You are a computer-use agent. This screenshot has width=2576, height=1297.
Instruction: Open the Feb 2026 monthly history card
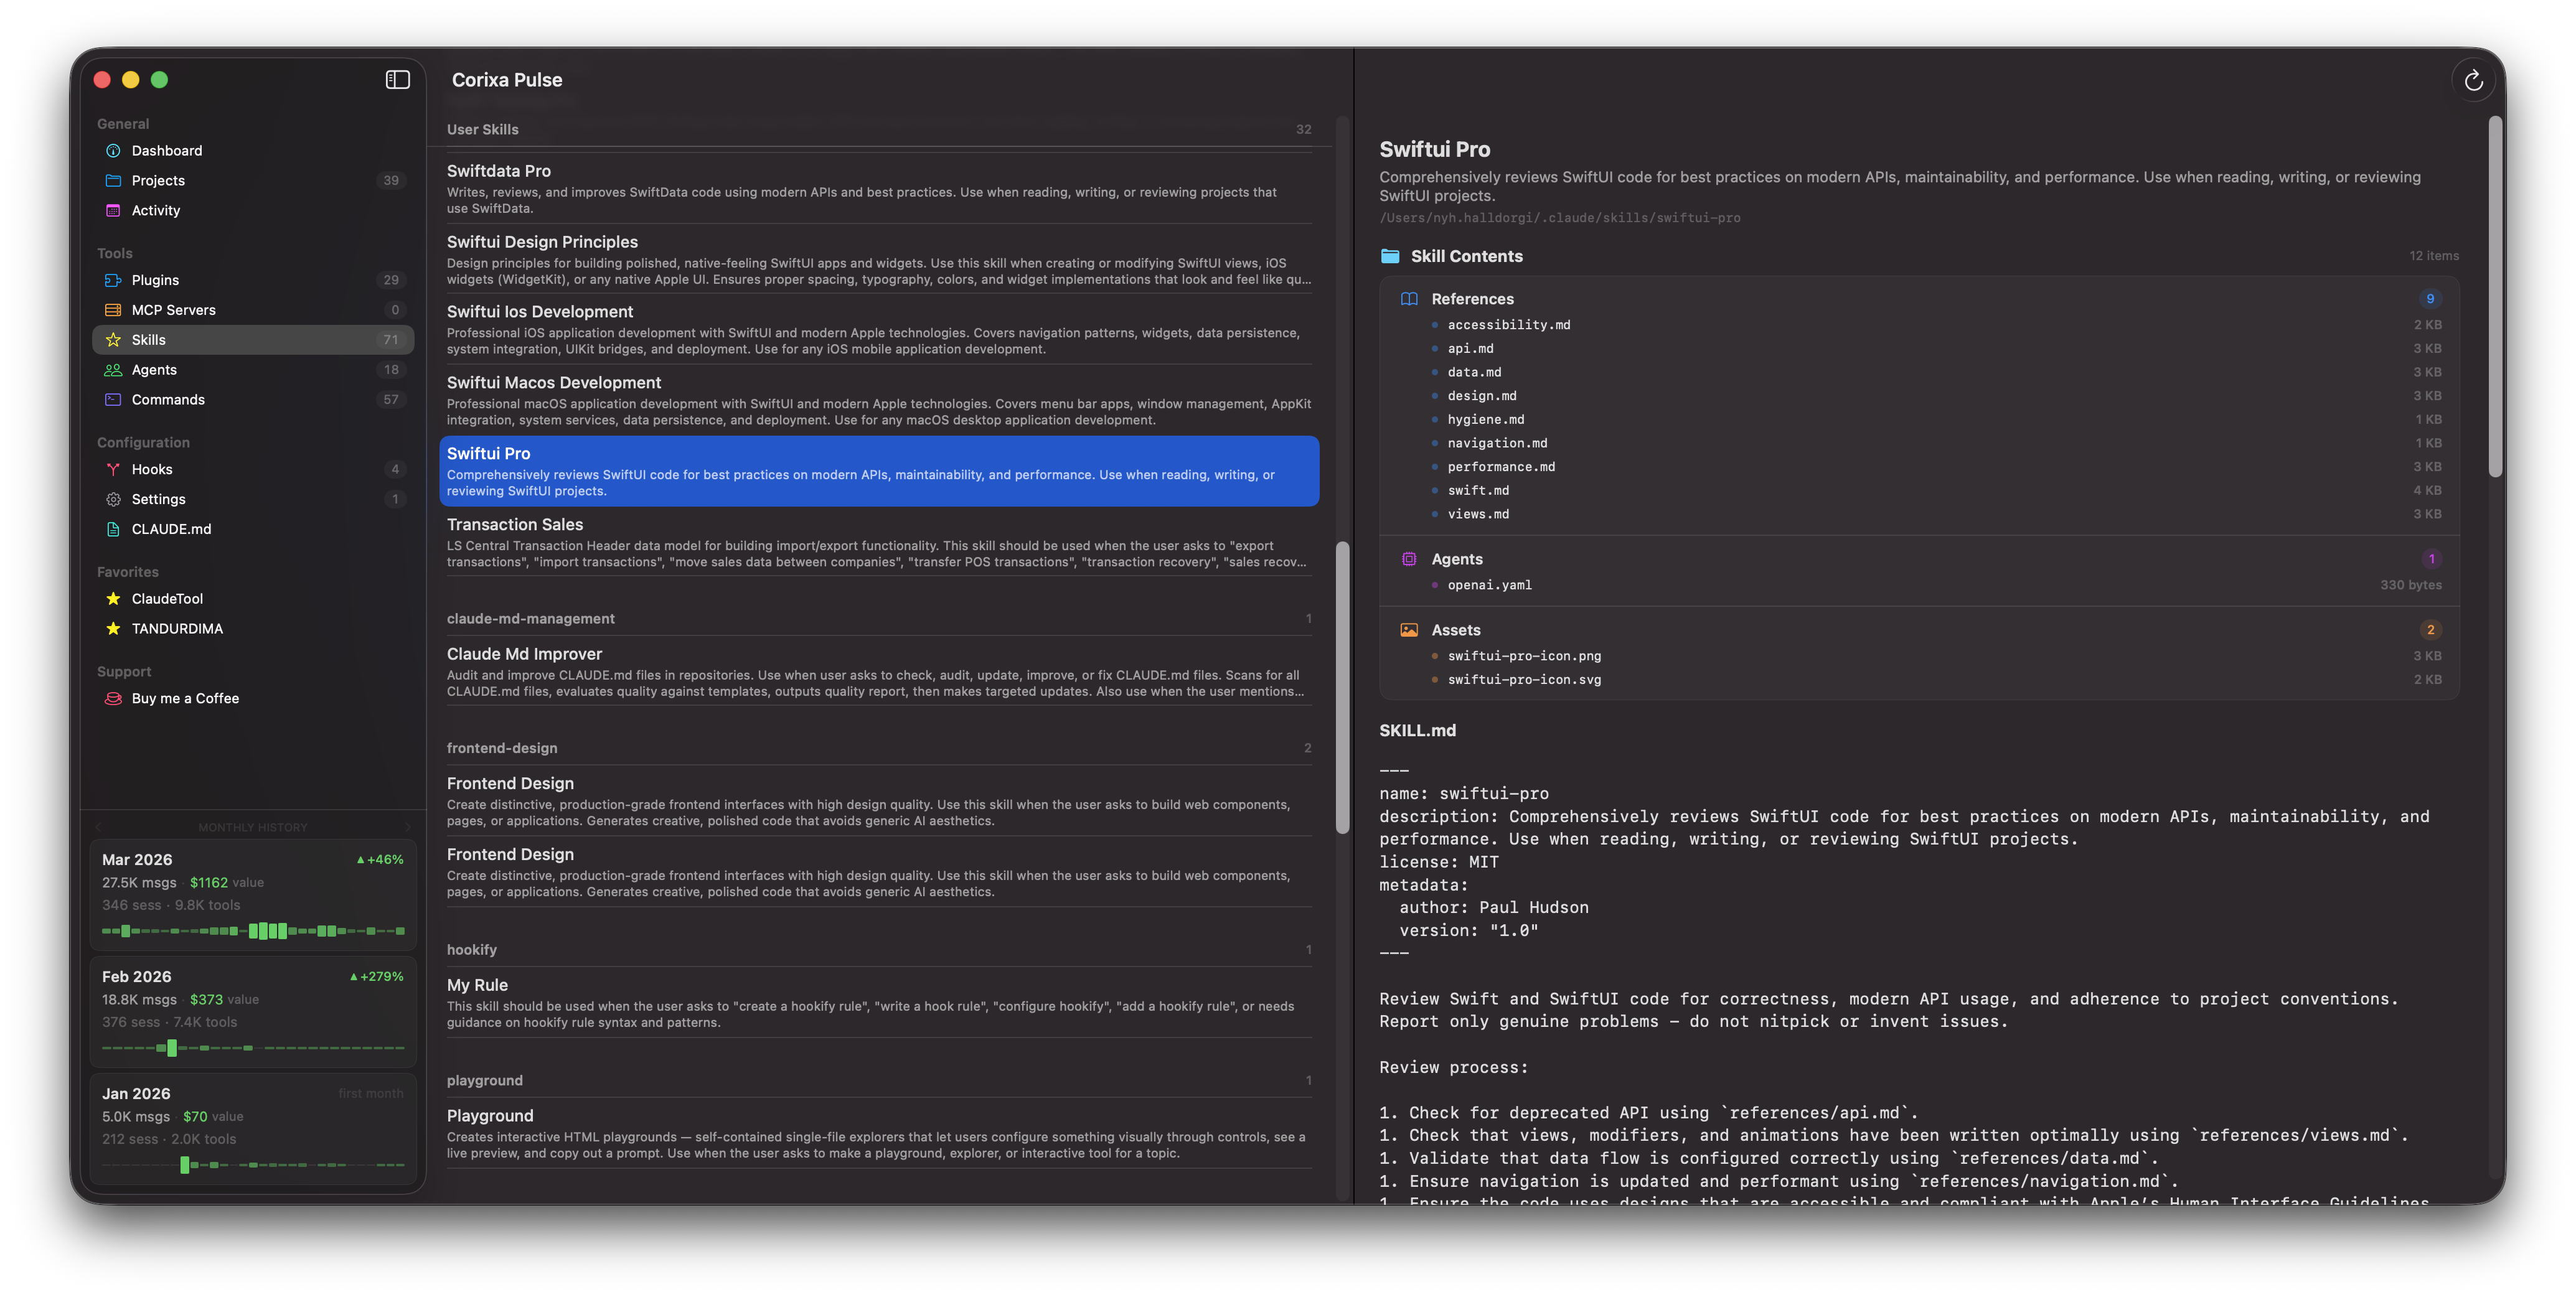252,1011
